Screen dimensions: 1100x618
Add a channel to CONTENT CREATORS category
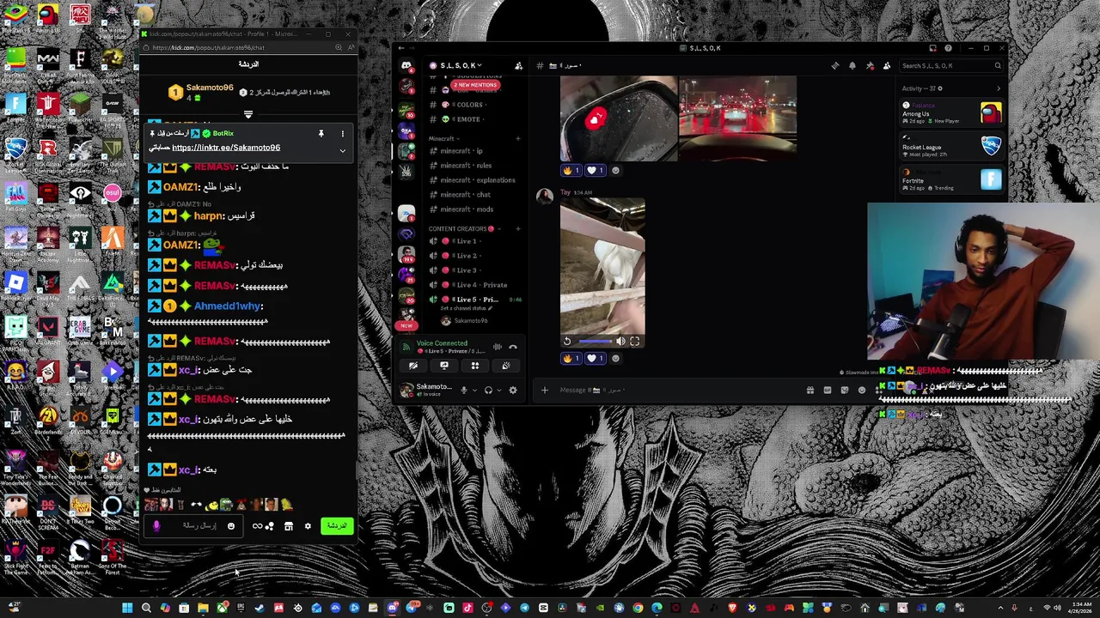tap(518, 229)
